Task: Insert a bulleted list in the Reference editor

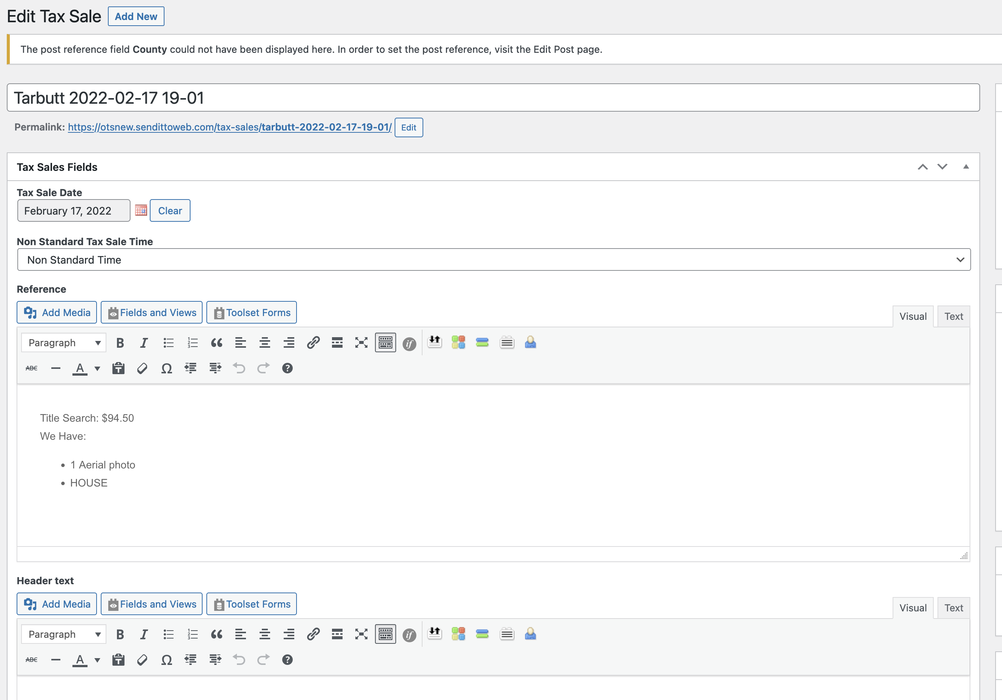Action: click(169, 343)
